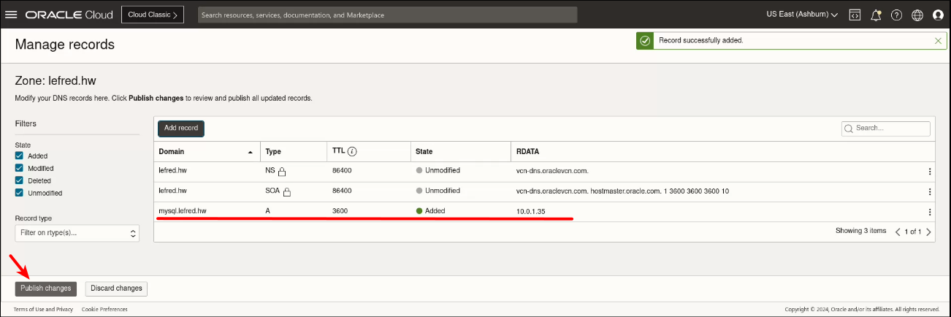This screenshot has width=951, height=317.
Task: Focus the global resources search bar
Action: click(x=387, y=15)
